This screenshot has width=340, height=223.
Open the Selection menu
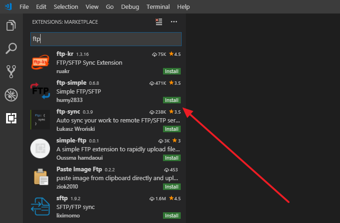pyautogui.click(x=66, y=7)
